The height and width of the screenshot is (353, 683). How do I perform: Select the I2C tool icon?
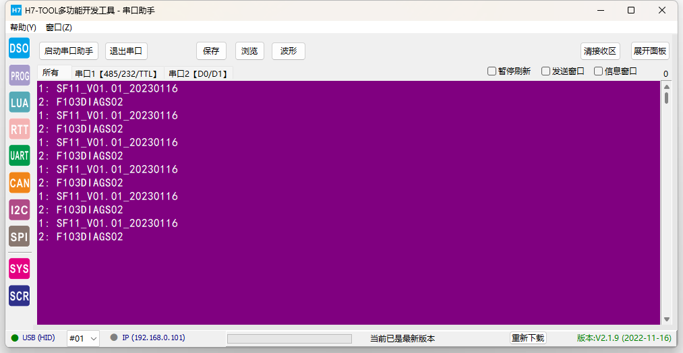[x=19, y=210]
